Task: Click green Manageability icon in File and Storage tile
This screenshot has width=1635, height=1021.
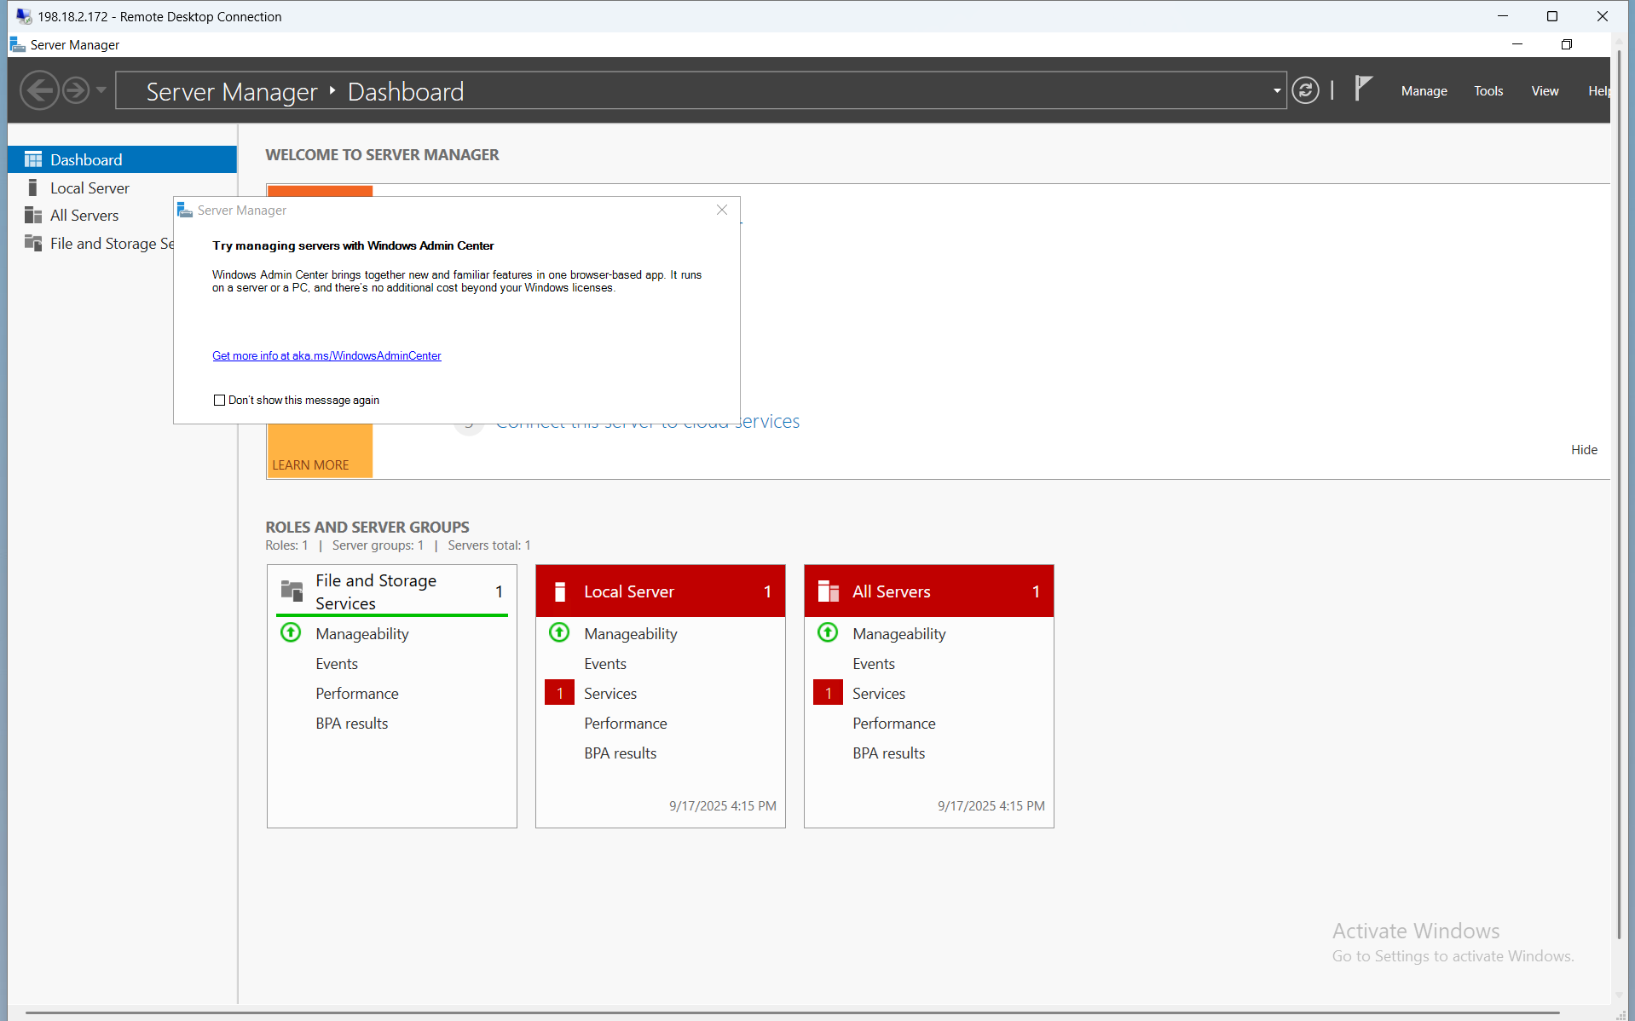Action: 291,632
